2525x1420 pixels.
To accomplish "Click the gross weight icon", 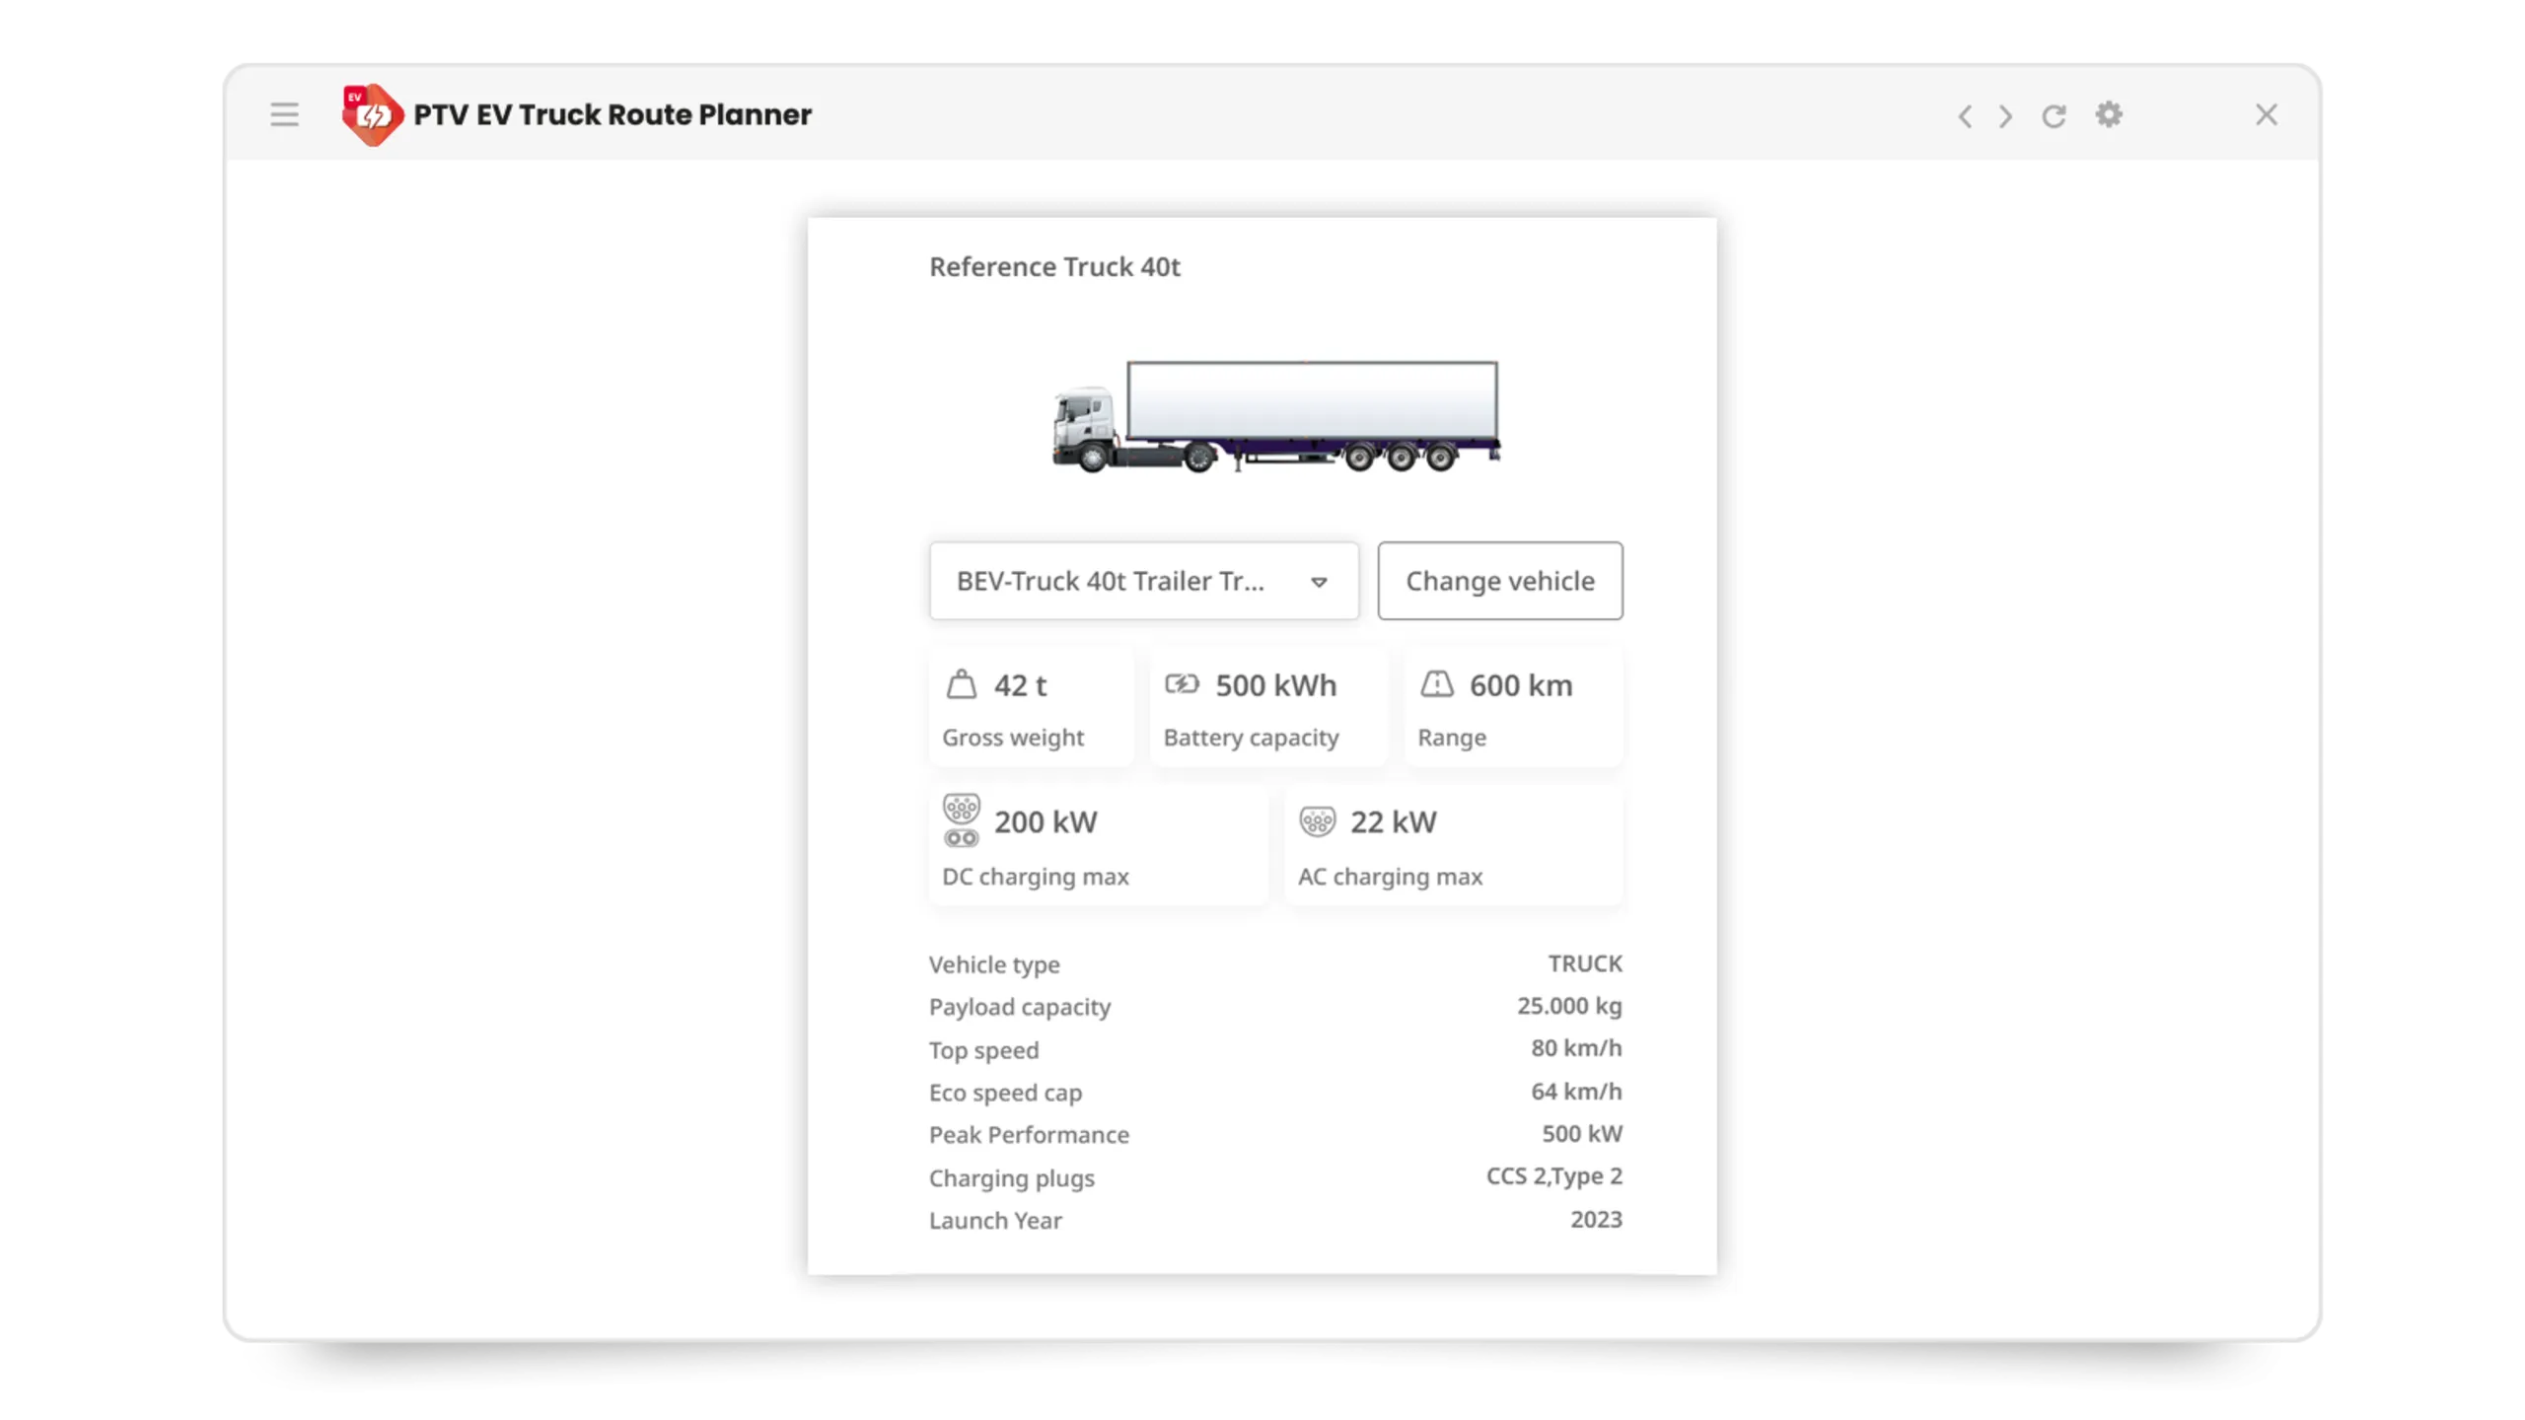I will 962,684.
